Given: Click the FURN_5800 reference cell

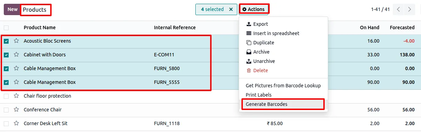Looking at the screenshot, I should pos(167,68).
